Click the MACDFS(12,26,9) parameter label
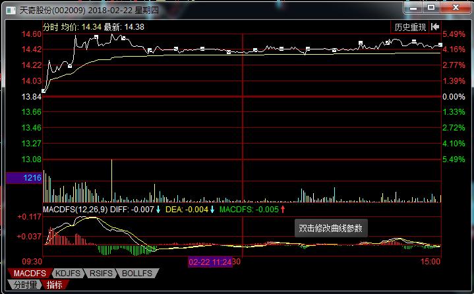 point(74,210)
